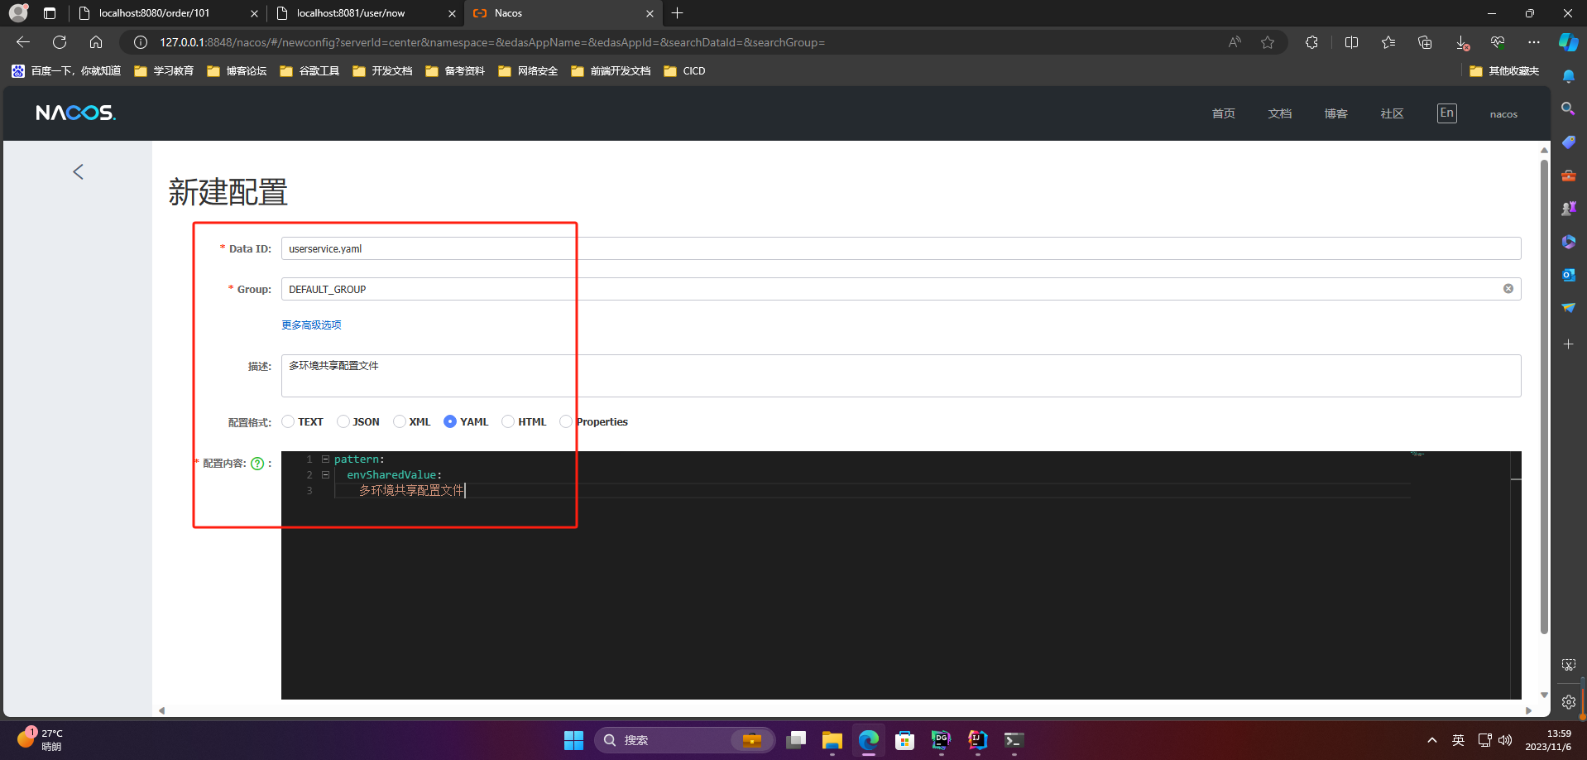Open the config content help question-mark icon
The width and height of the screenshot is (1587, 760).
(x=257, y=464)
